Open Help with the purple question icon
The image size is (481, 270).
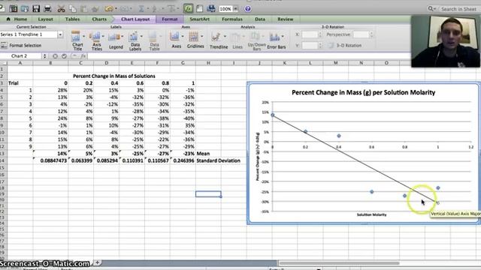point(248,9)
